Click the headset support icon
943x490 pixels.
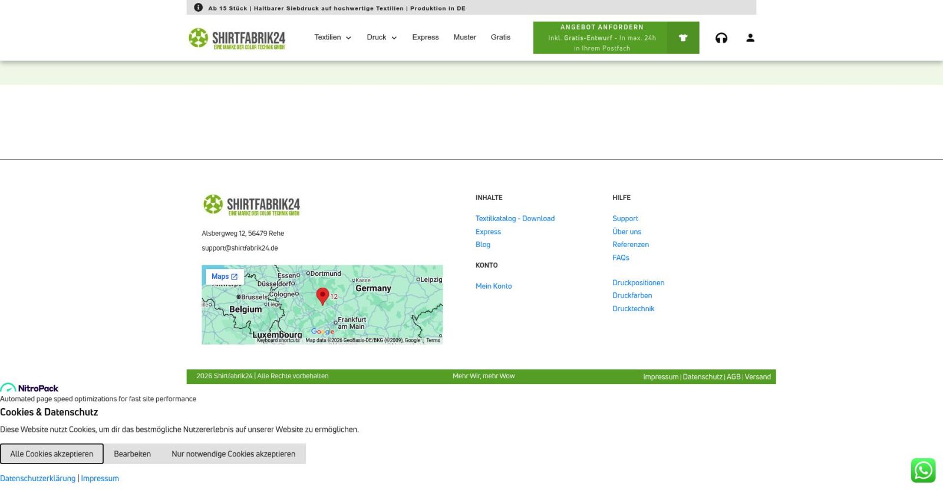[721, 38]
